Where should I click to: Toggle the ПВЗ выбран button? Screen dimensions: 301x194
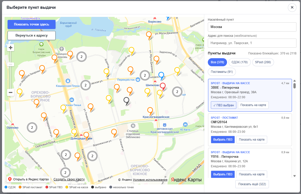click(223, 105)
